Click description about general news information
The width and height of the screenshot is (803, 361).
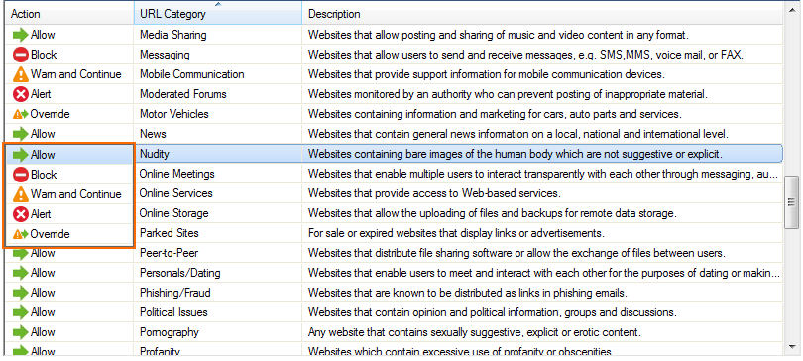point(517,134)
